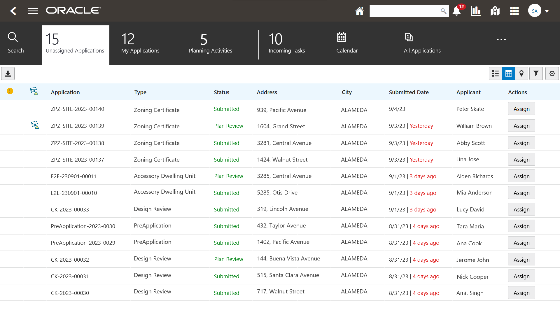Click the download export button

8,73
